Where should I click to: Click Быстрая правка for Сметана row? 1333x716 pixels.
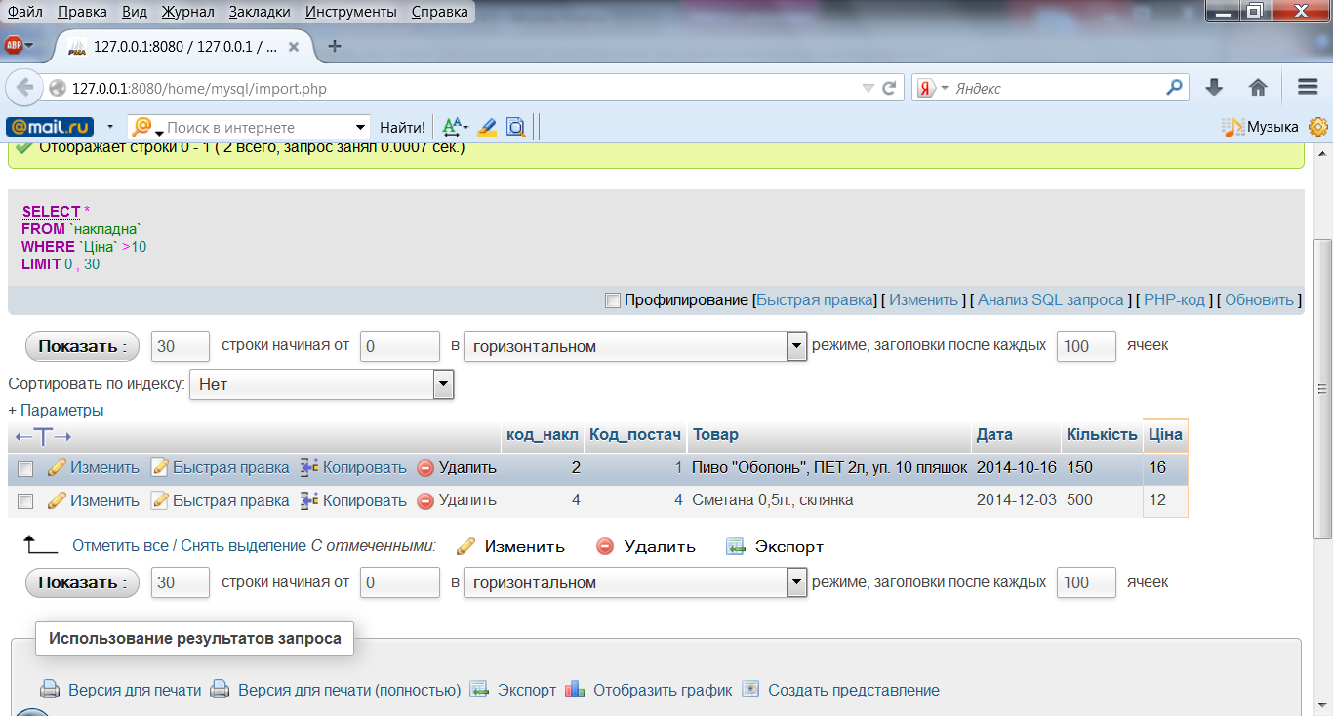[221, 501]
